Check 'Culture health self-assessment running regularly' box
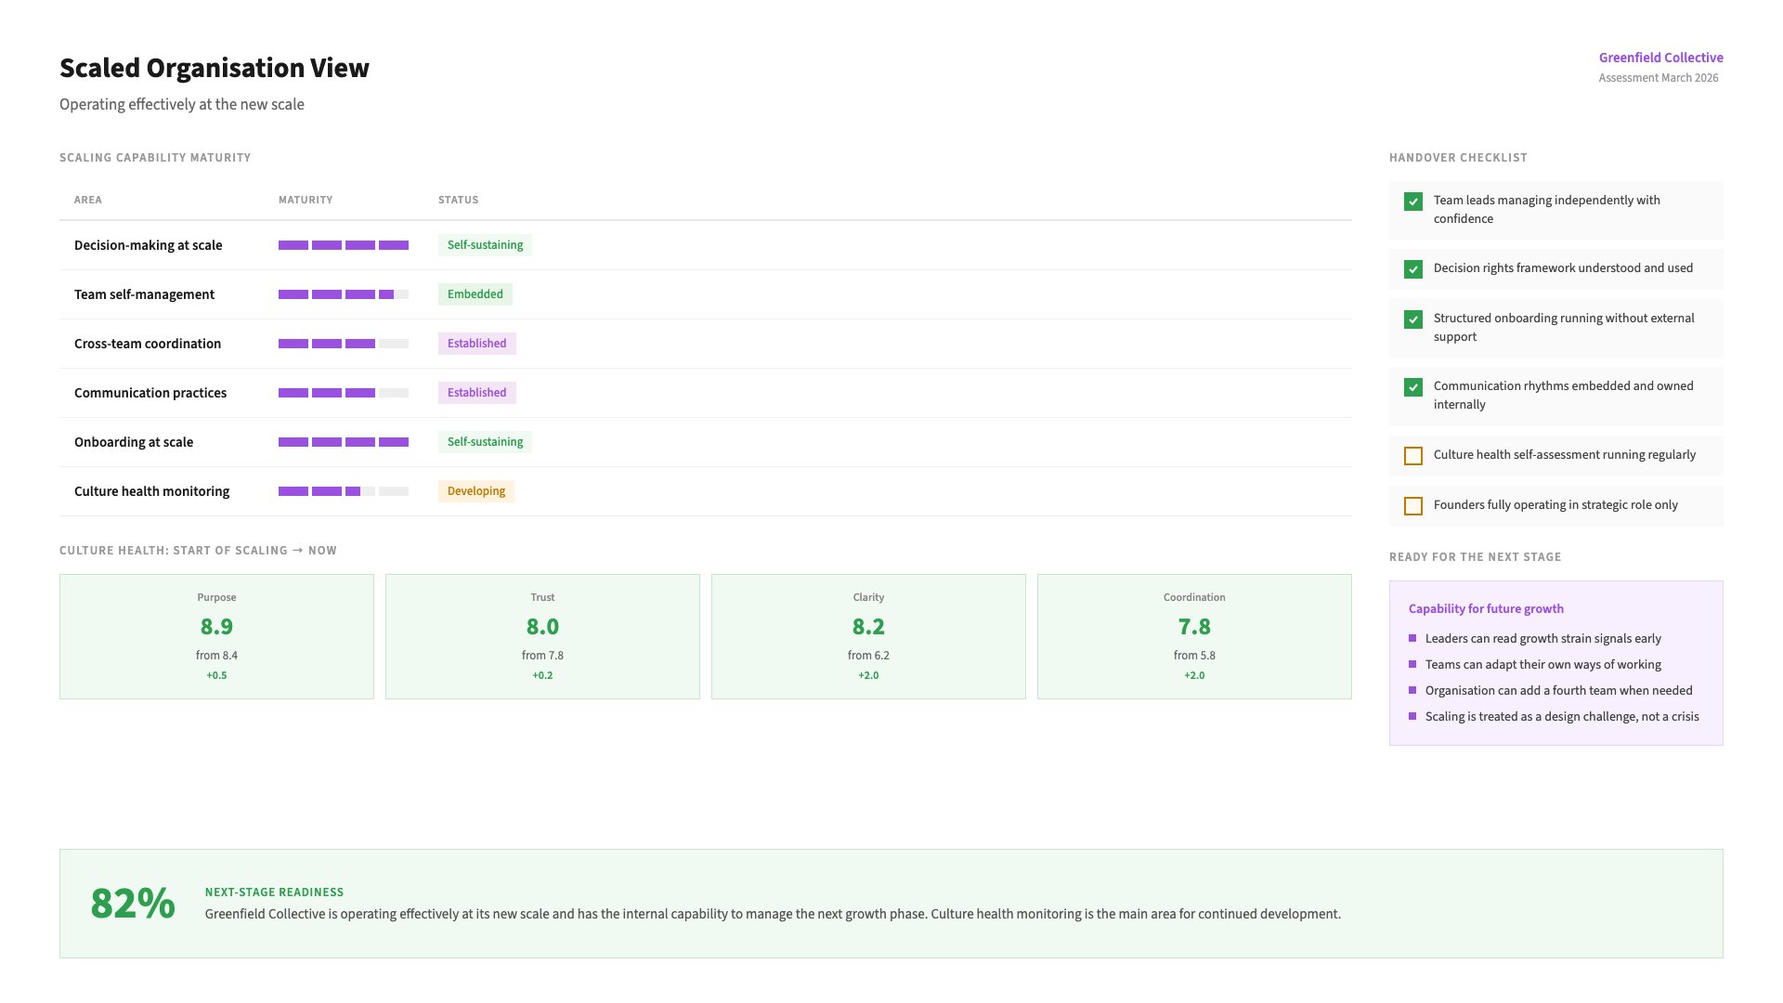This screenshot has height=1003, width=1783. click(1413, 456)
